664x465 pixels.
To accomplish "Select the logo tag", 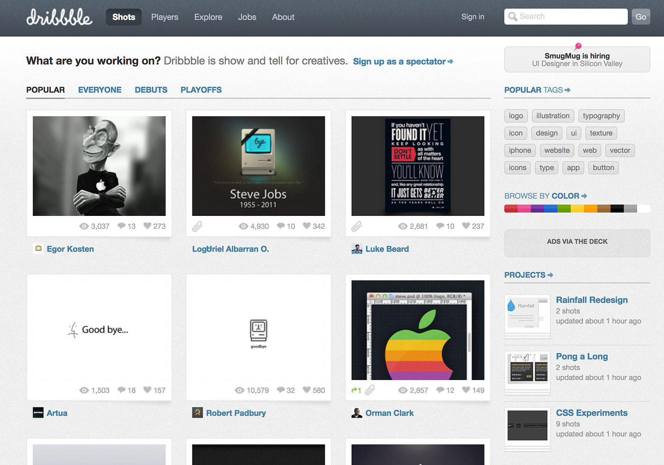I will (x=516, y=116).
